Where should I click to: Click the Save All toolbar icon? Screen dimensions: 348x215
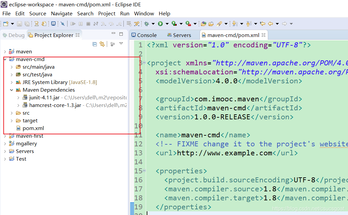(x=27, y=24)
